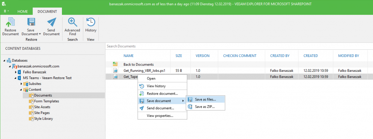Click the Subsites folder icon
Image resolution: width=373 pixels, height=139 pixels.
[25, 84]
